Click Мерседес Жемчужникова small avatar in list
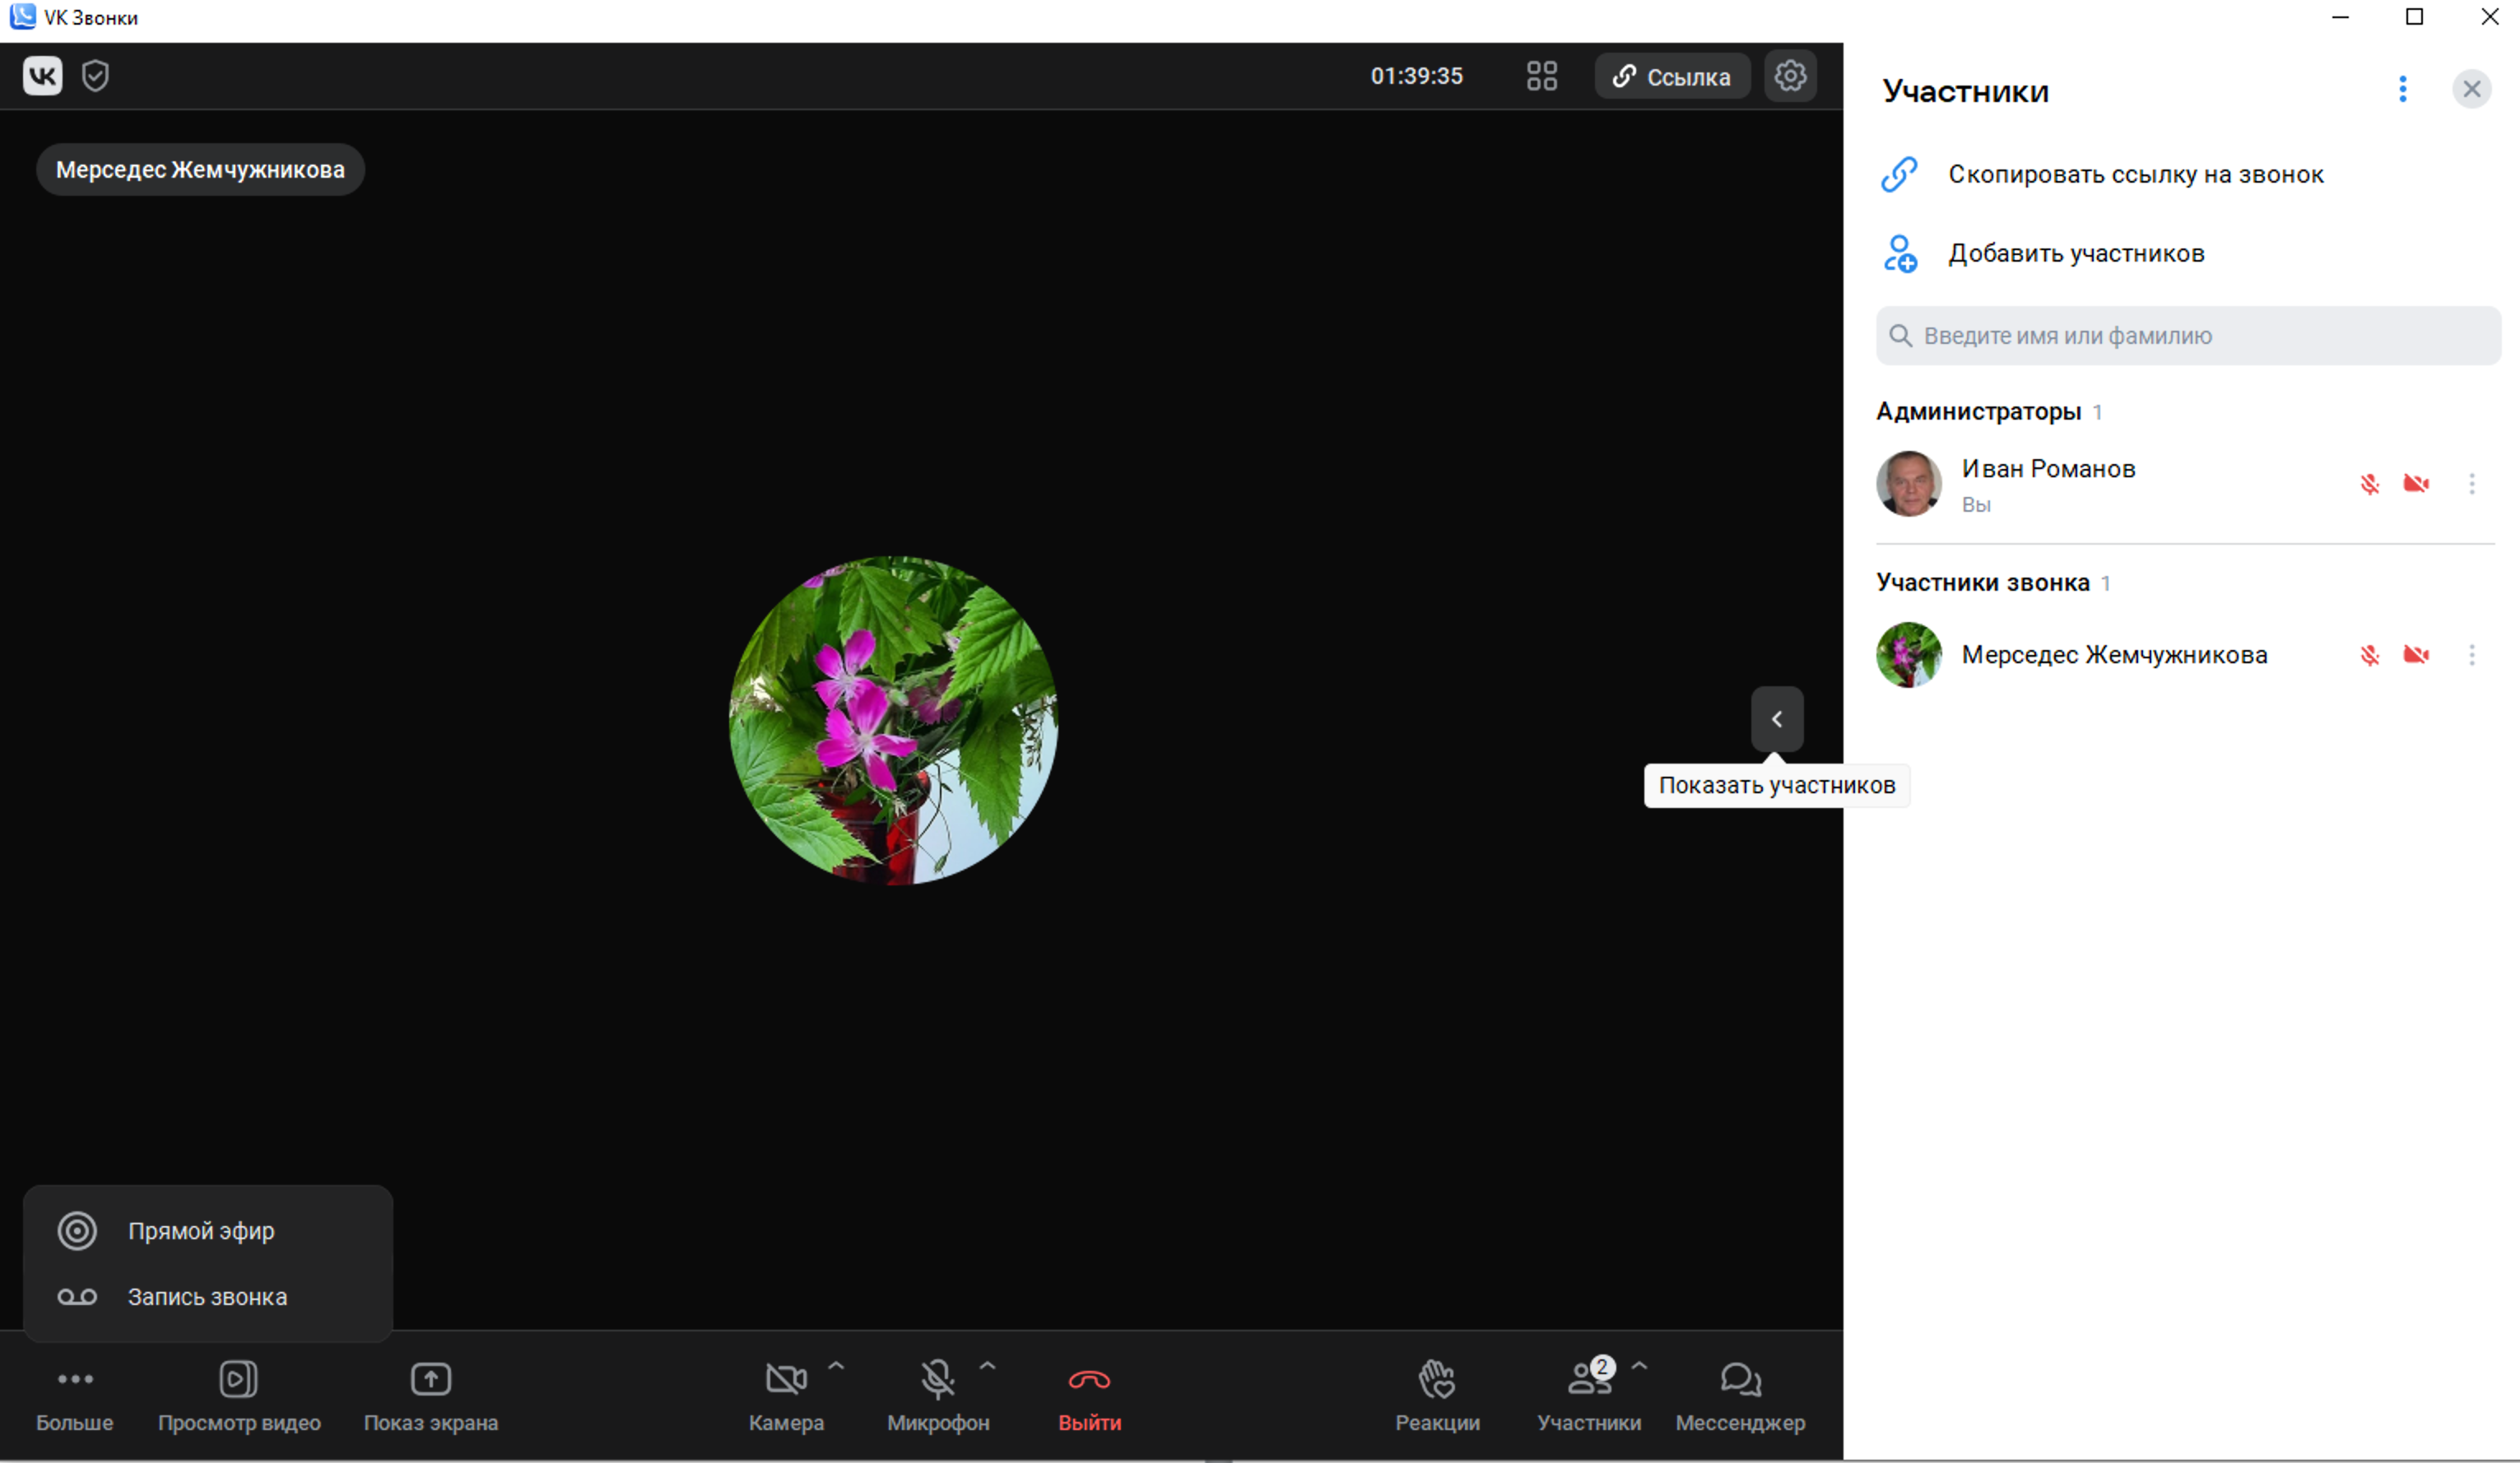The height and width of the screenshot is (1463, 2520). pyautogui.click(x=1908, y=655)
